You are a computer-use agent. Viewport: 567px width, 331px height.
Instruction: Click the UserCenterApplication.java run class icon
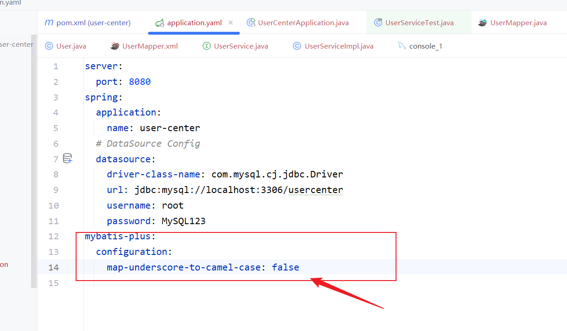click(251, 22)
